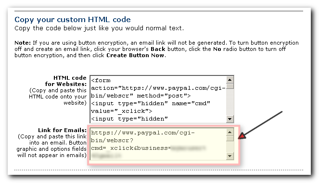The width and height of the screenshot is (319, 183).
Task: Click the empty scrollbar track in the email link box
Action: [x=230, y=147]
